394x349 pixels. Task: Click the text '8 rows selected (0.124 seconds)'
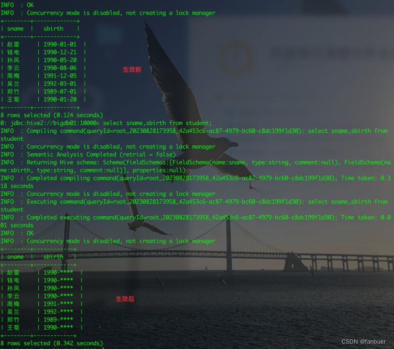click(52, 115)
